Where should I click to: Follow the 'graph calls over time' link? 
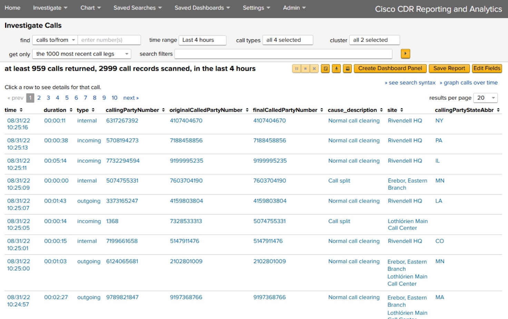click(x=470, y=83)
